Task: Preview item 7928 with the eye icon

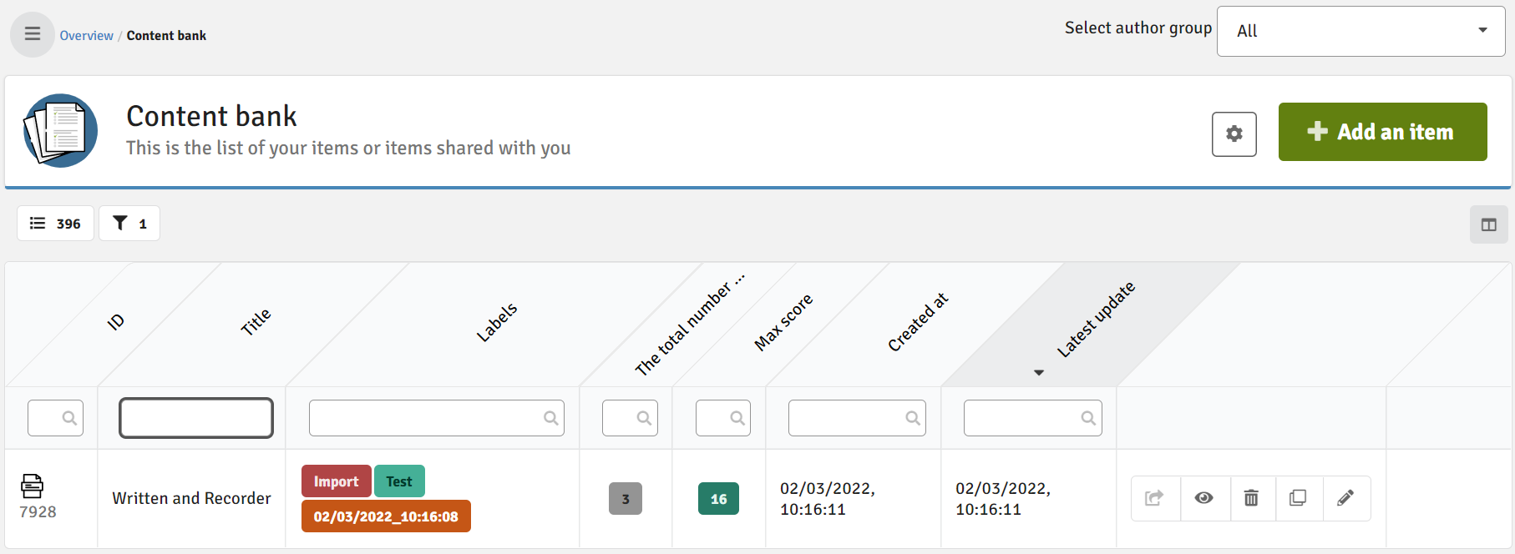Action: (1204, 498)
